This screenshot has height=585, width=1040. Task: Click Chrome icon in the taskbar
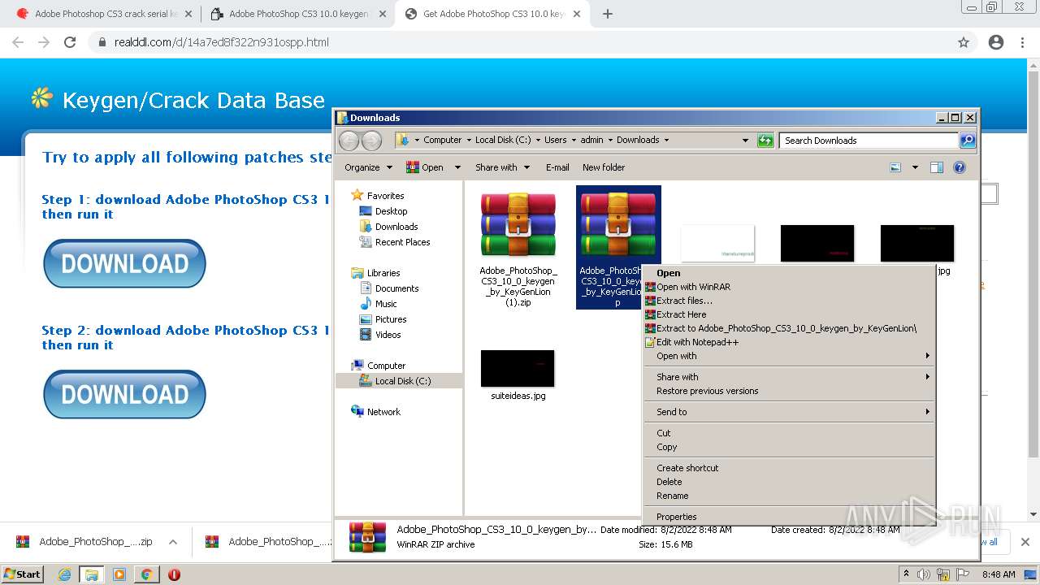[146, 574]
